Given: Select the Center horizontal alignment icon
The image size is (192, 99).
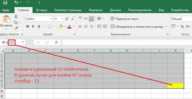Looking at the screenshot, I should (86, 26).
